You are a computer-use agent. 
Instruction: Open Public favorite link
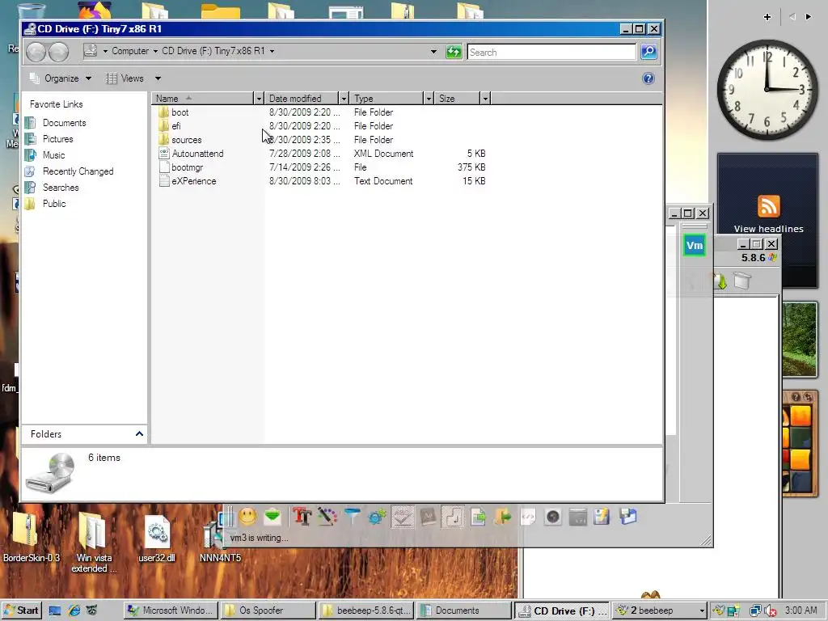tap(54, 204)
